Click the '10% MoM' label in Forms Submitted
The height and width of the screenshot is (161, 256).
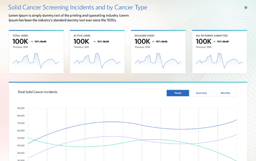(223, 42)
